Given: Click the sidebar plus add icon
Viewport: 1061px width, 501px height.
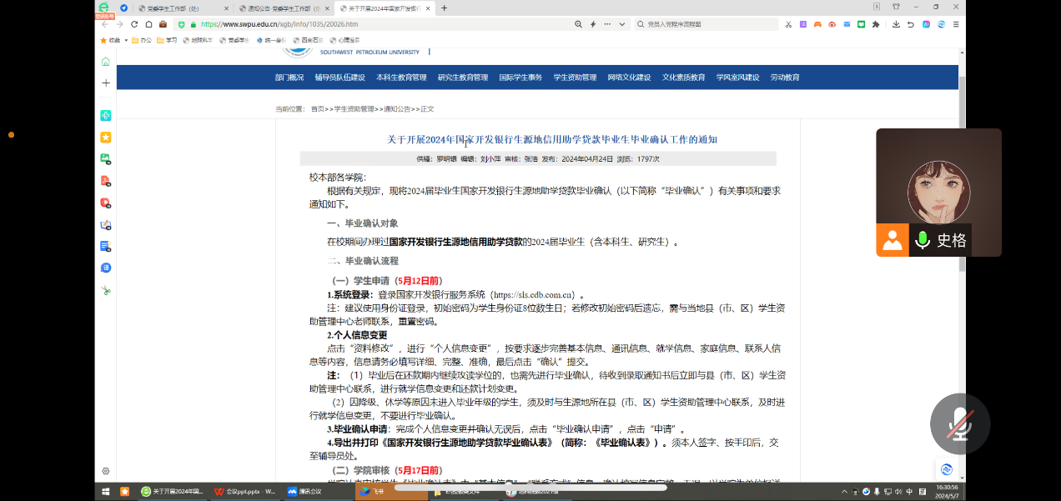Looking at the screenshot, I should [106, 83].
